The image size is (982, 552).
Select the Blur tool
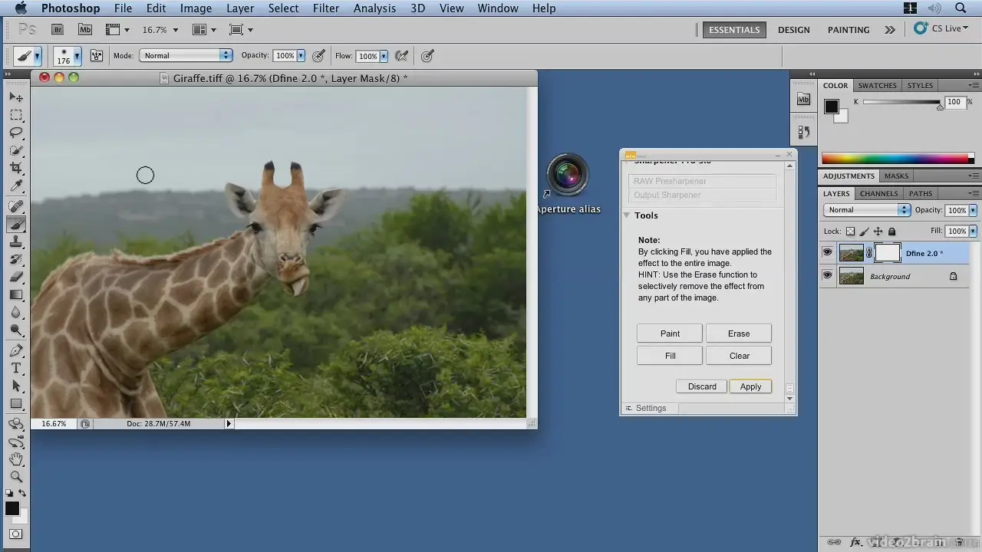click(16, 312)
